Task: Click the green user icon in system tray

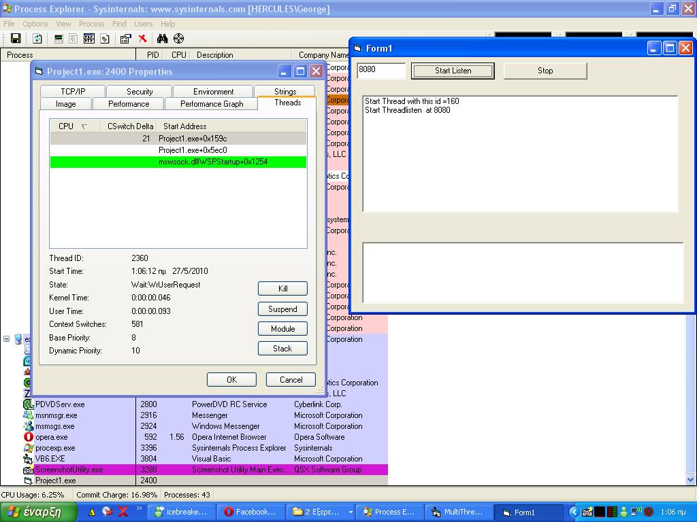Action: coord(623,512)
